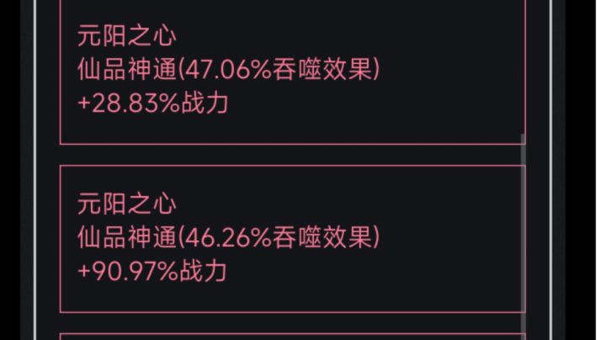Click the 仙品神通(47.06%吞噬效果) line
Viewport: 606px width, 340px height.
227,71
